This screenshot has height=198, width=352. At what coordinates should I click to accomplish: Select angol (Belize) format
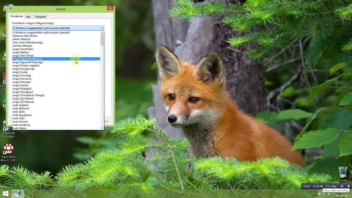click(56, 52)
